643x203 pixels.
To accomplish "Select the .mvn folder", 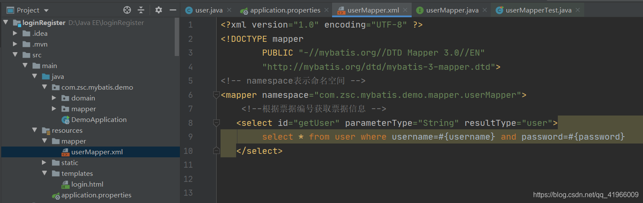I will tap(40, 44).
